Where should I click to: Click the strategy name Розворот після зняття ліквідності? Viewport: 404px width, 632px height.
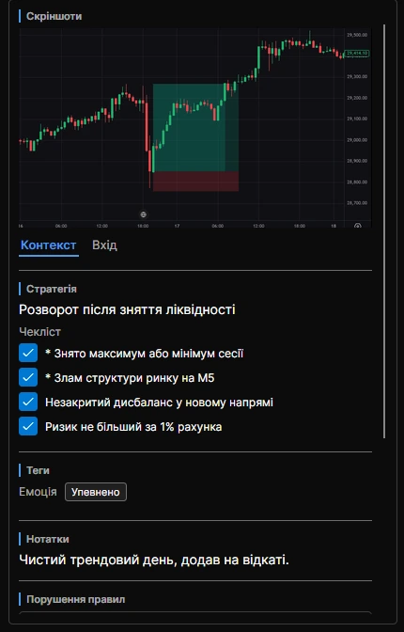click(127, 309)
